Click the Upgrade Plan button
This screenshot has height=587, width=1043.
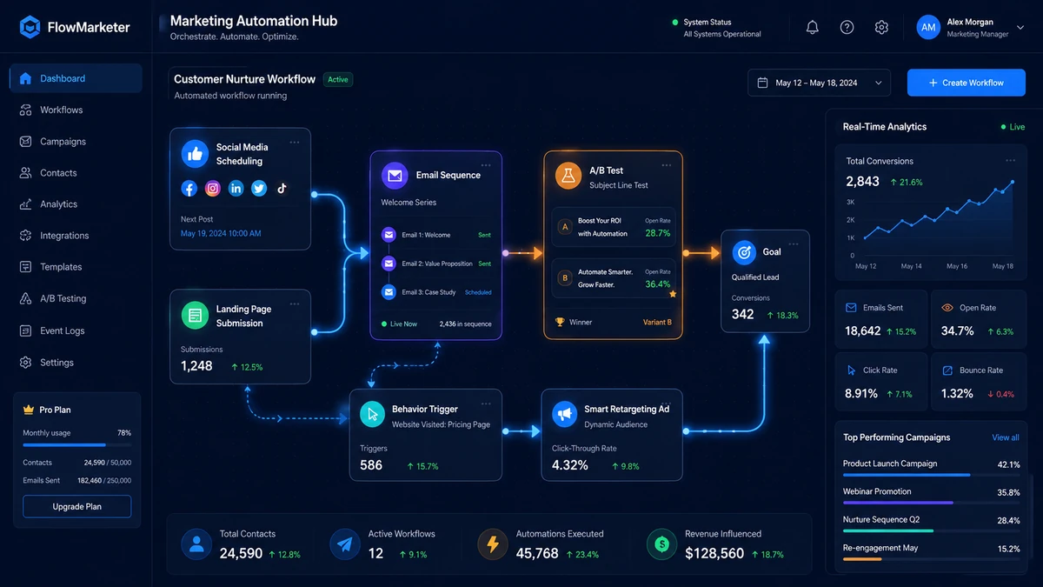tap(76, 506)
